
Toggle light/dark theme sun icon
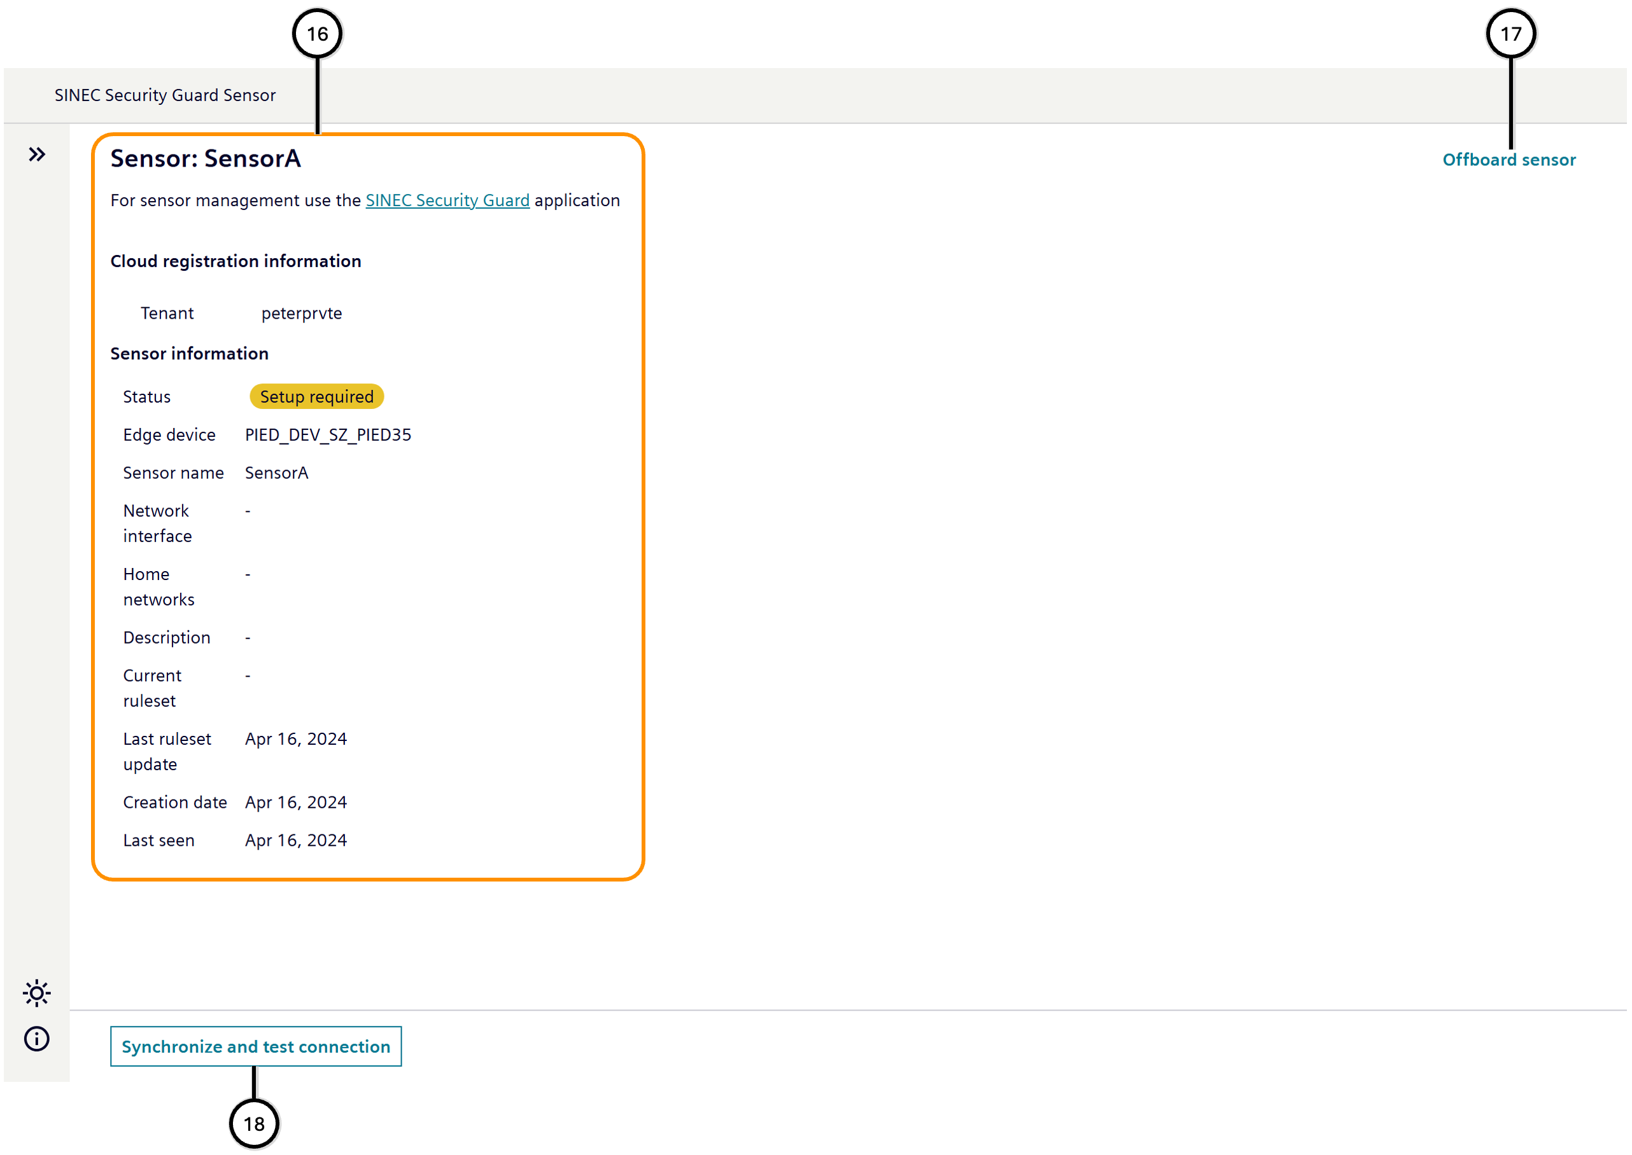point(37,993)
